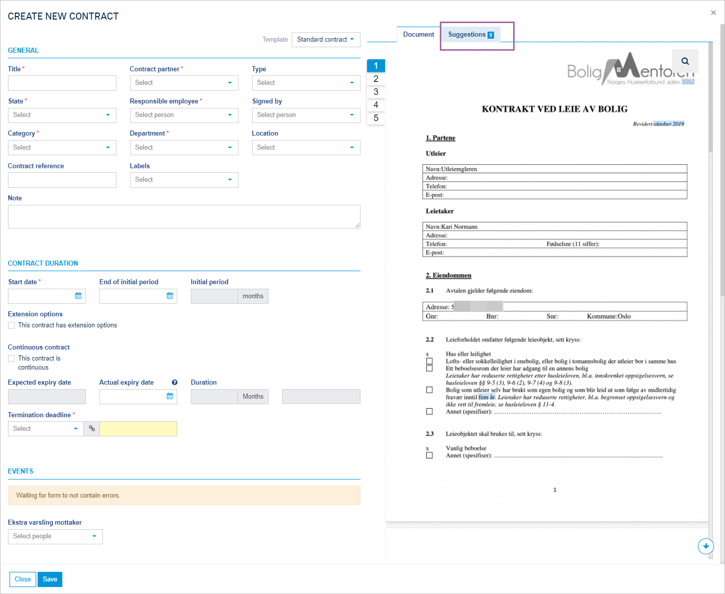Search the document with the magnifier icon

(685, 61)
